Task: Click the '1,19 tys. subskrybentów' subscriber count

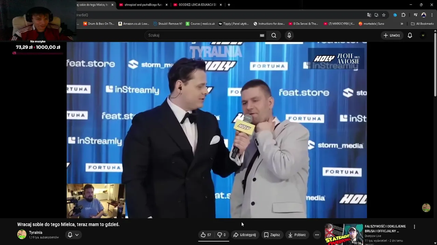Action: [x=44, y=238]
